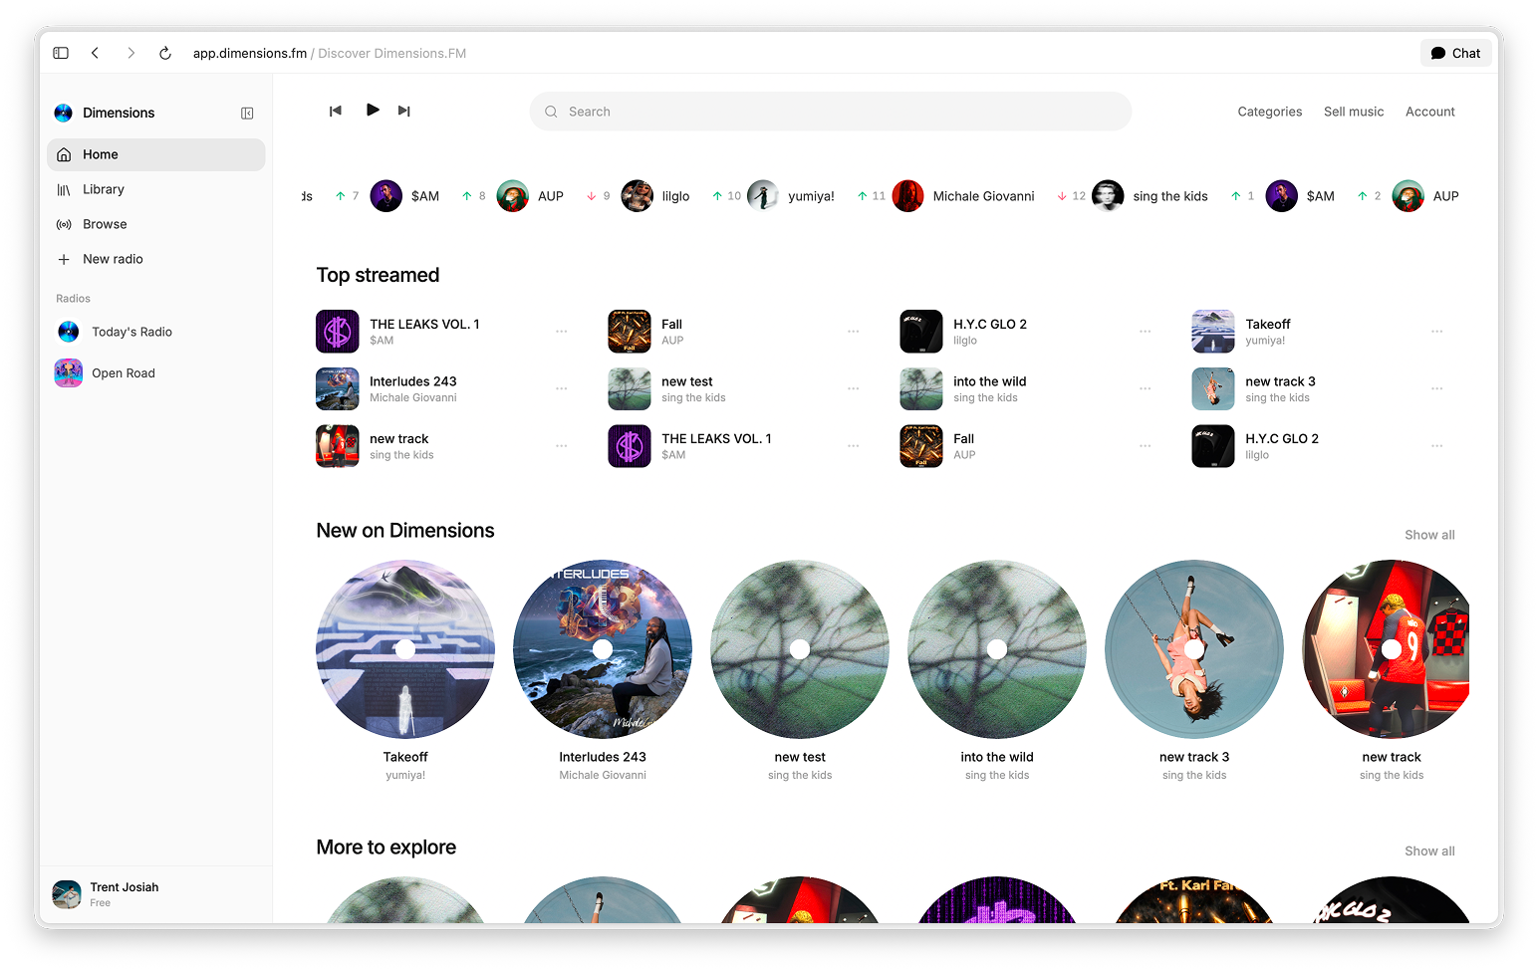The image size is (1538, 971).
Task: Open more options for new test row
Action: pyautogui.click(x=854, y=388)
